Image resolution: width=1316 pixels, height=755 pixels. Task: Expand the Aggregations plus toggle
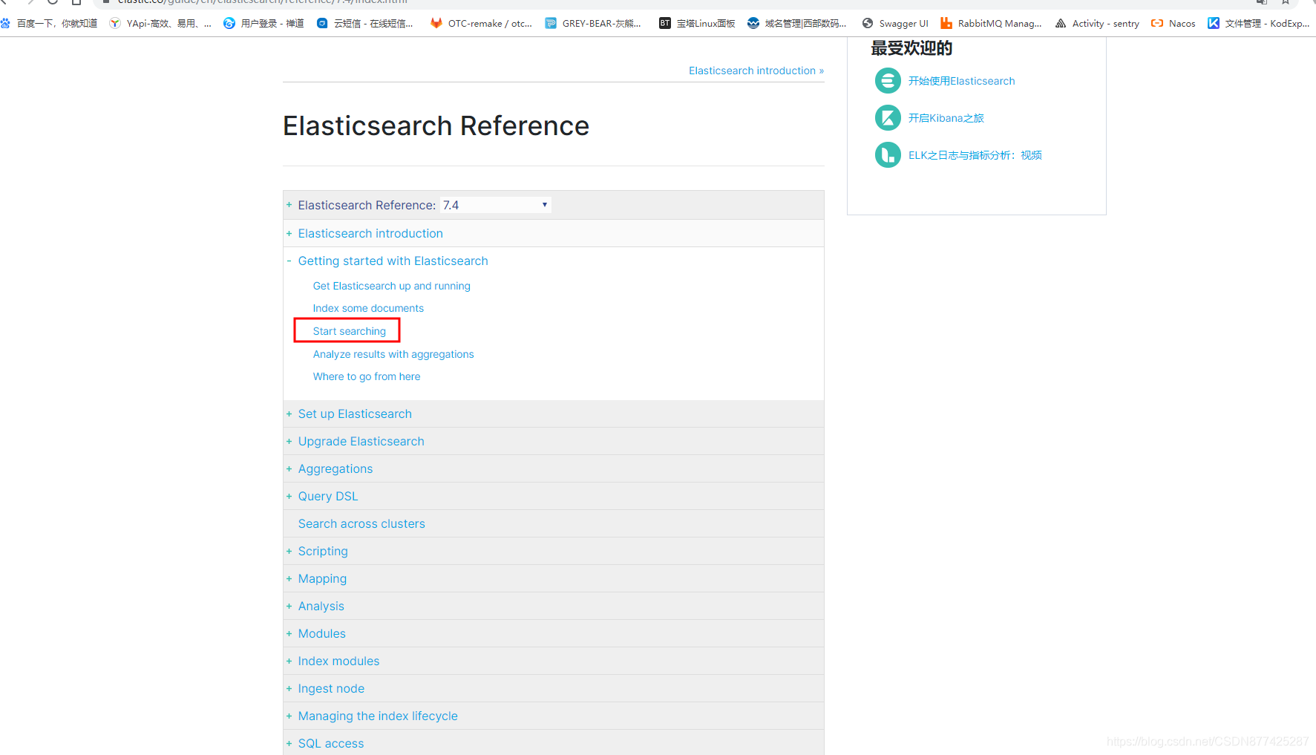[x=289, y=468]
